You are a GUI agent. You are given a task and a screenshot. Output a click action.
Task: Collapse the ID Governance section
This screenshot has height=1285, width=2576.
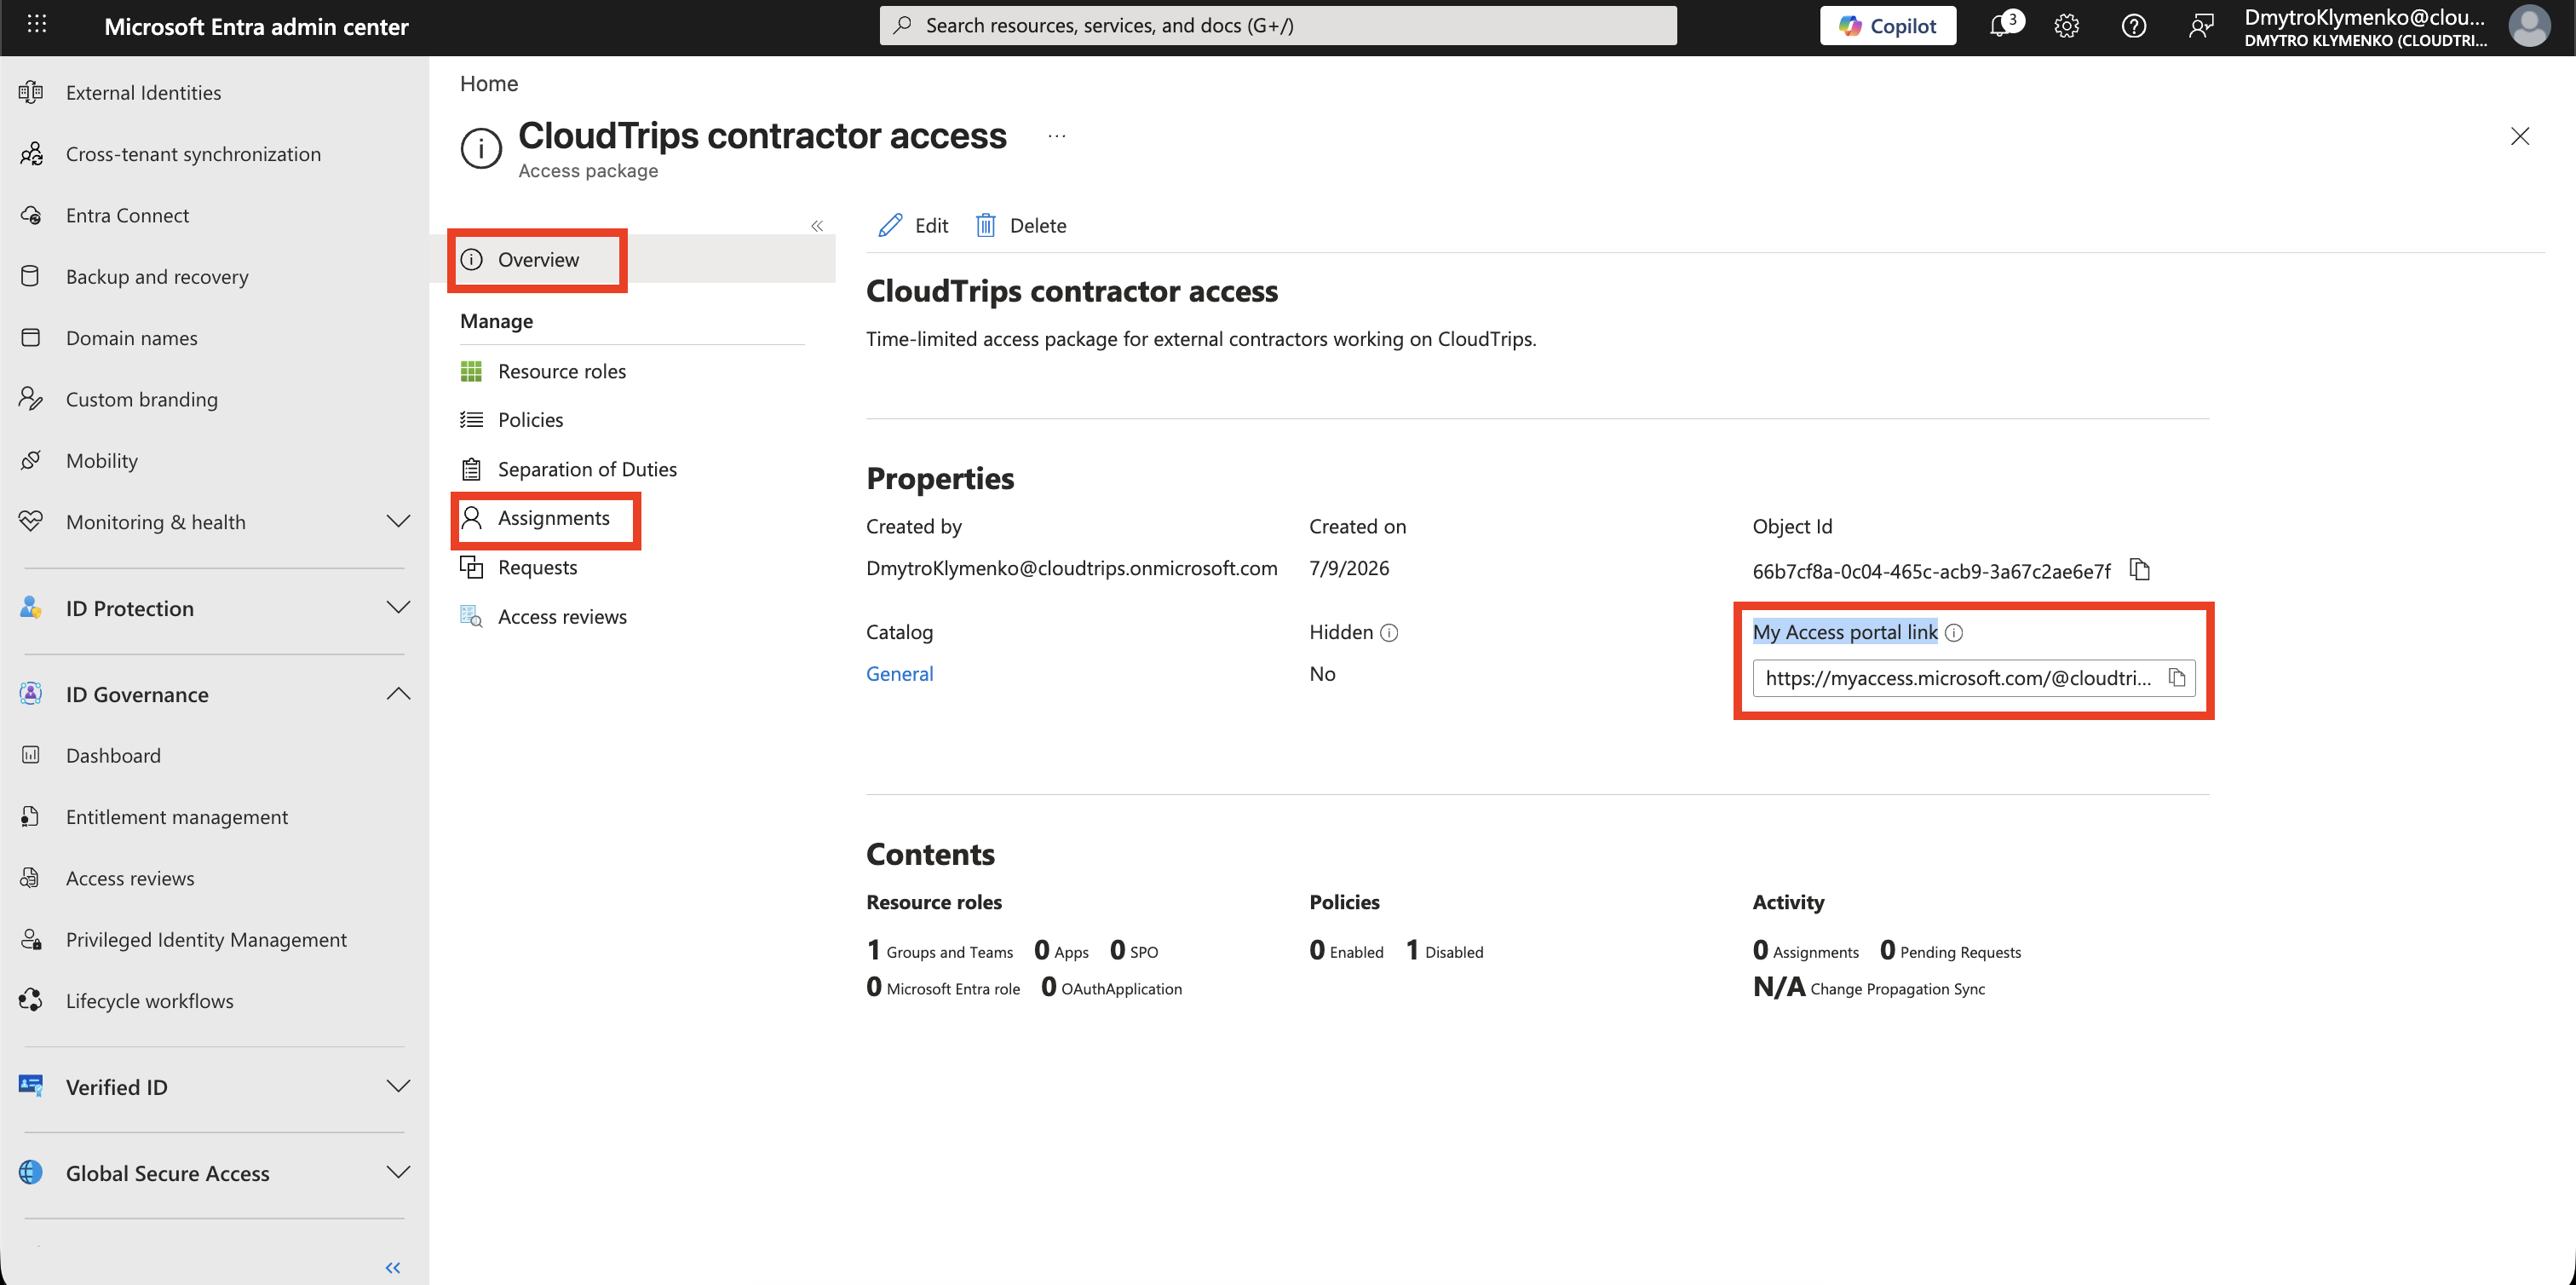pos(398,693)
